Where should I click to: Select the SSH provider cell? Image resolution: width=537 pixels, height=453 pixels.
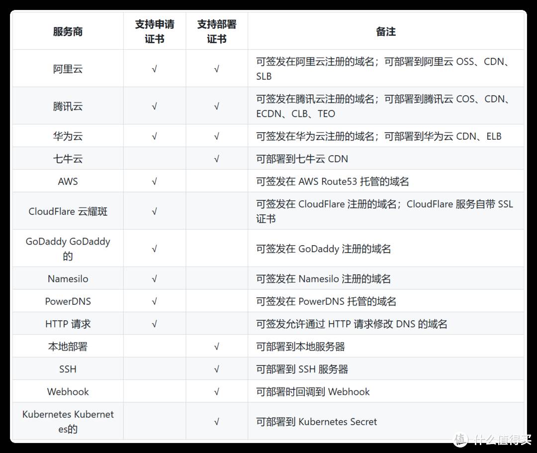(68, 369)
